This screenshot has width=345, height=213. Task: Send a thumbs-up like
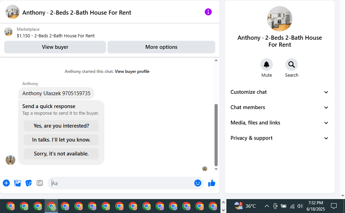[x=212, y=183]
